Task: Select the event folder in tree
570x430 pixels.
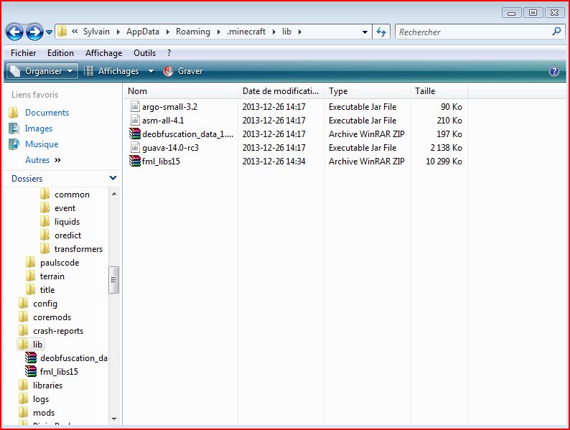Action: tap(65, 208)
